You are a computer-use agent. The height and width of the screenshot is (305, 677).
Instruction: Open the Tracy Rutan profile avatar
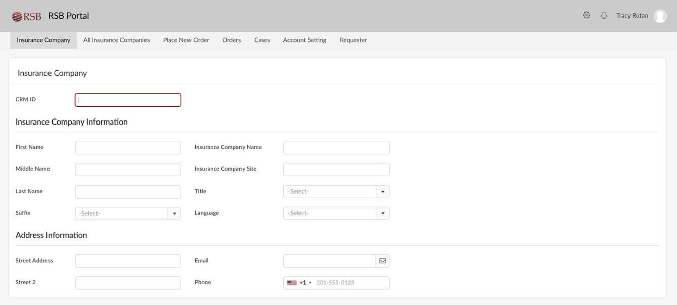pyautogui.click(x=660, y=16)
